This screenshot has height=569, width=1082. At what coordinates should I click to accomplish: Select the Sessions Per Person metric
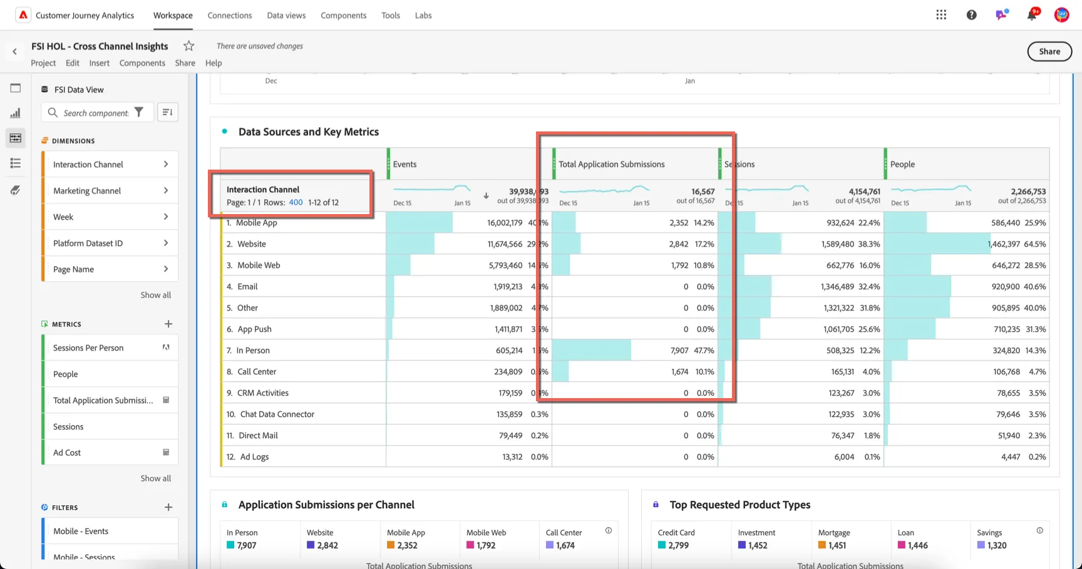coord(110,347)
